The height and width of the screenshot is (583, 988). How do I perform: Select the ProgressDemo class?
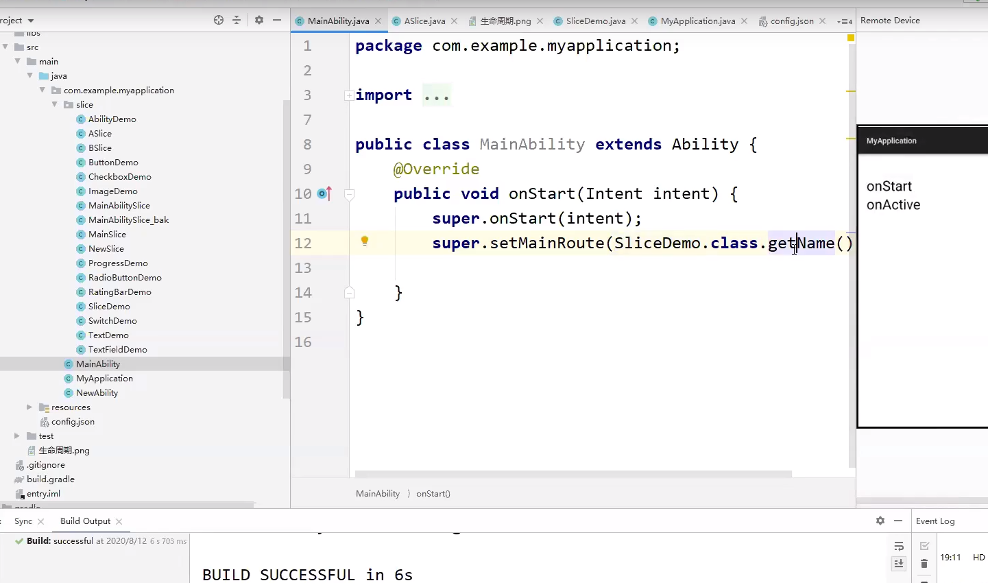point(118,263)
